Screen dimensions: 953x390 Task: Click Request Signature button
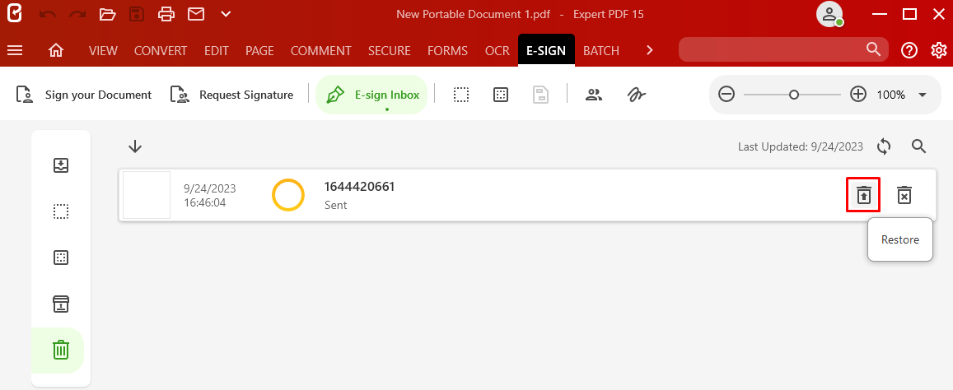point(231,95)
